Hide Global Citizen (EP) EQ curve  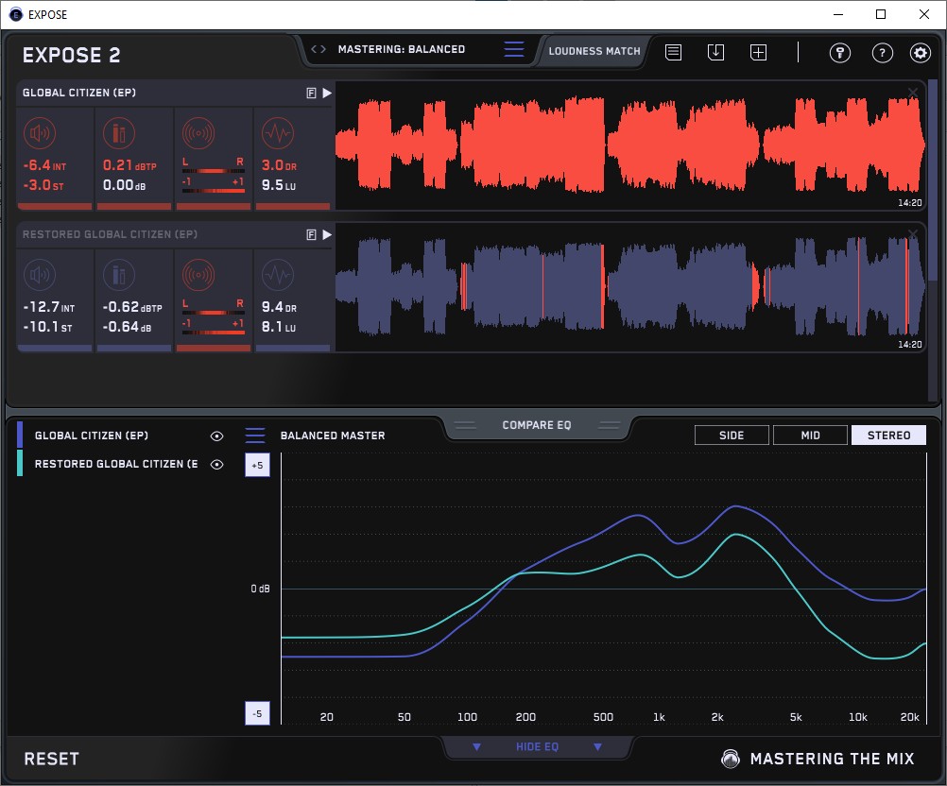(217, 436)
